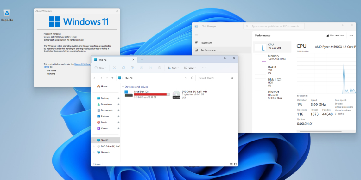Collapse the Devices and drives group

(x=123, y=87)
